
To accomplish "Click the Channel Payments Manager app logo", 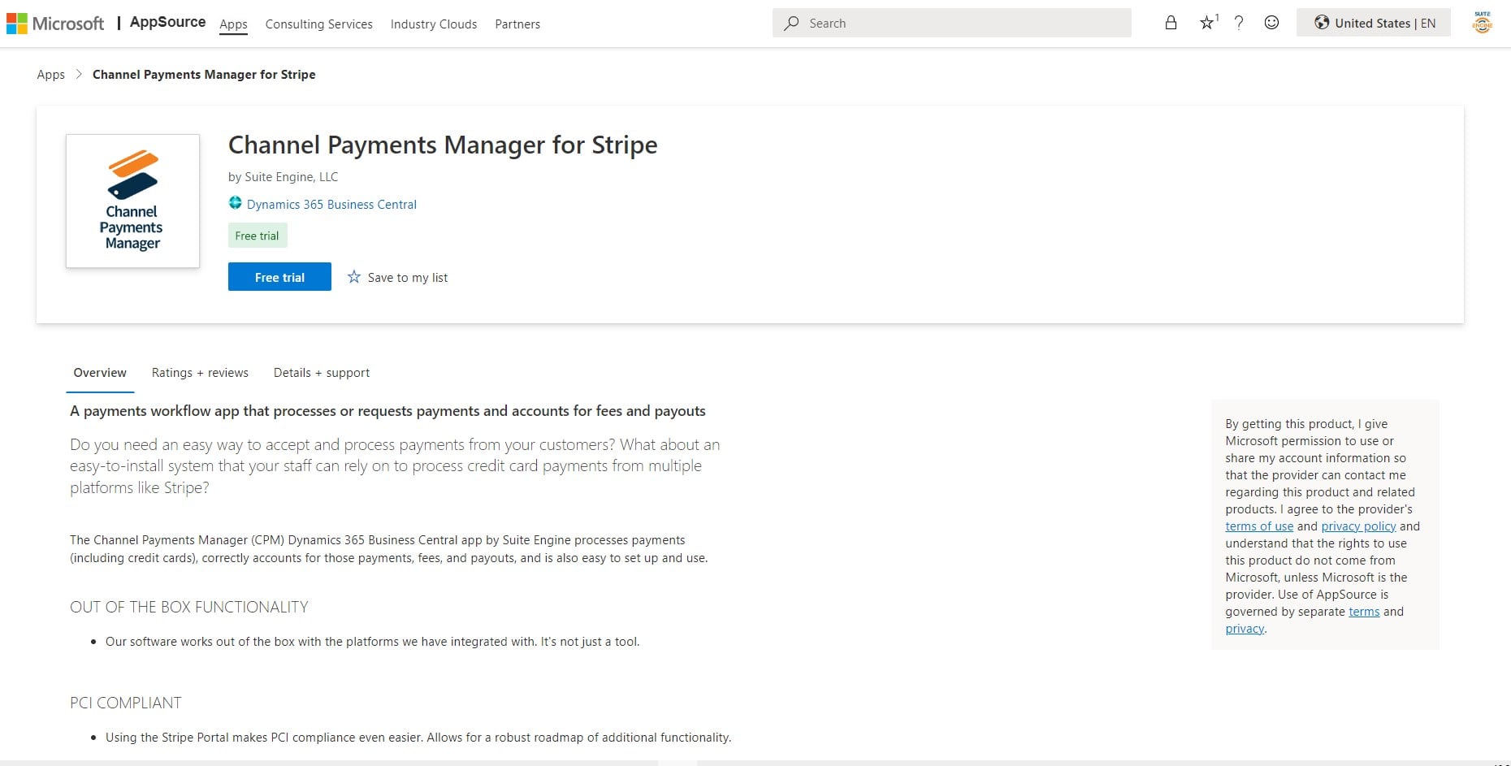I will [132, 201].
